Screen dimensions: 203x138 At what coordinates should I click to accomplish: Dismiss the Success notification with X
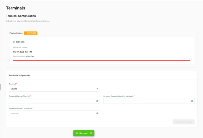pyautogui.click(x=91, y=133)
